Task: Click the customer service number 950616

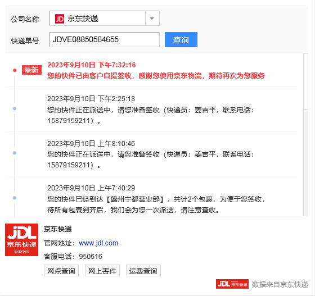Action: pos(91,257)
